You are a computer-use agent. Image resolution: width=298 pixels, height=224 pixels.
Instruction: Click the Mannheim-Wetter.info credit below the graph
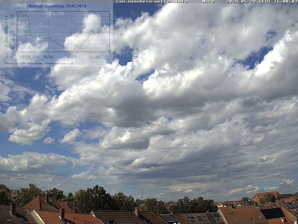(59, 63)
